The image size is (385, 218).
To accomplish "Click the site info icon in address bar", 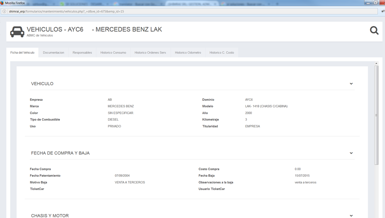I will (x=4, y=11).
